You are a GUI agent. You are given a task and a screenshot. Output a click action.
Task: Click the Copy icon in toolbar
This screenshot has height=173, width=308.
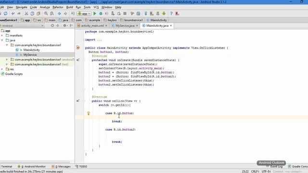tap(32, 13)
